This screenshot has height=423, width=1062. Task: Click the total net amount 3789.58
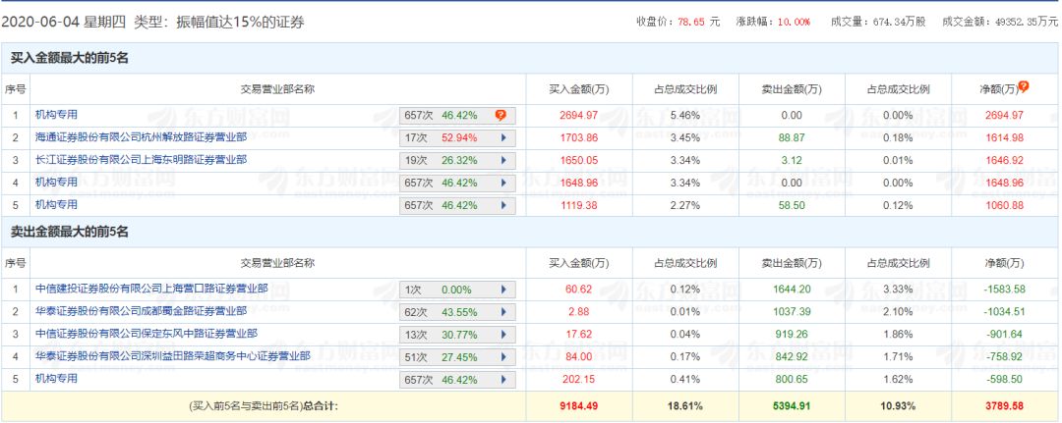pos(1004,406)
